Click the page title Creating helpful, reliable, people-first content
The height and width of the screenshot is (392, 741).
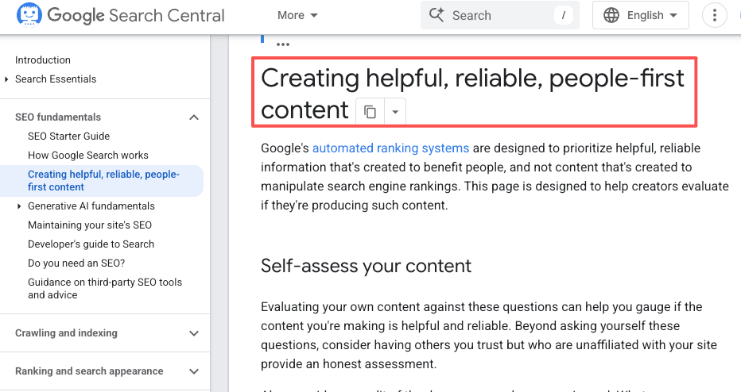tap(472, 94)
